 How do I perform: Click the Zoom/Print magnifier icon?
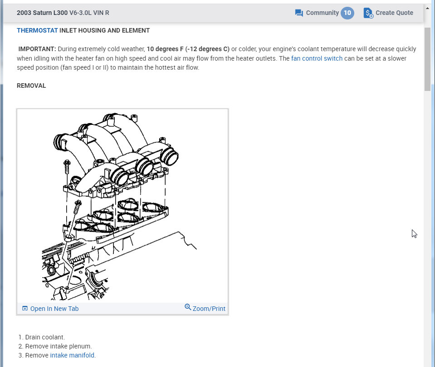tap(188, 307)
